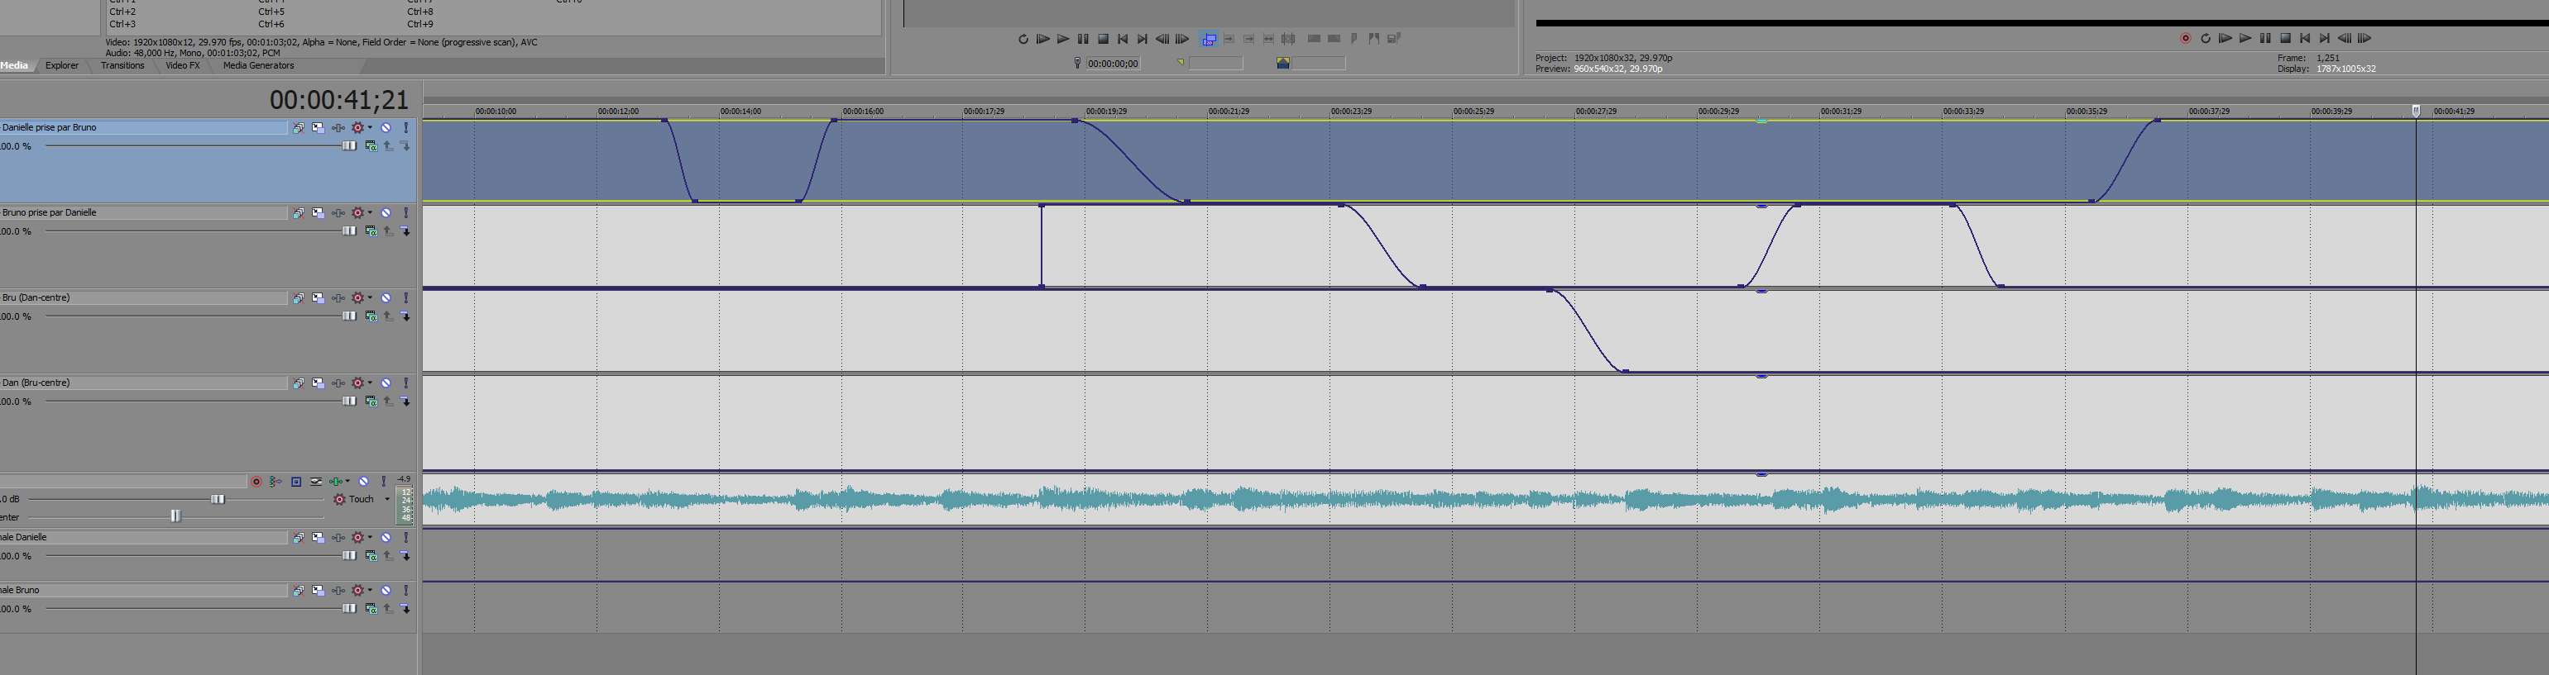The image size is (2549, 675).
Task: Open the Transitions tab
Action: 122,65
